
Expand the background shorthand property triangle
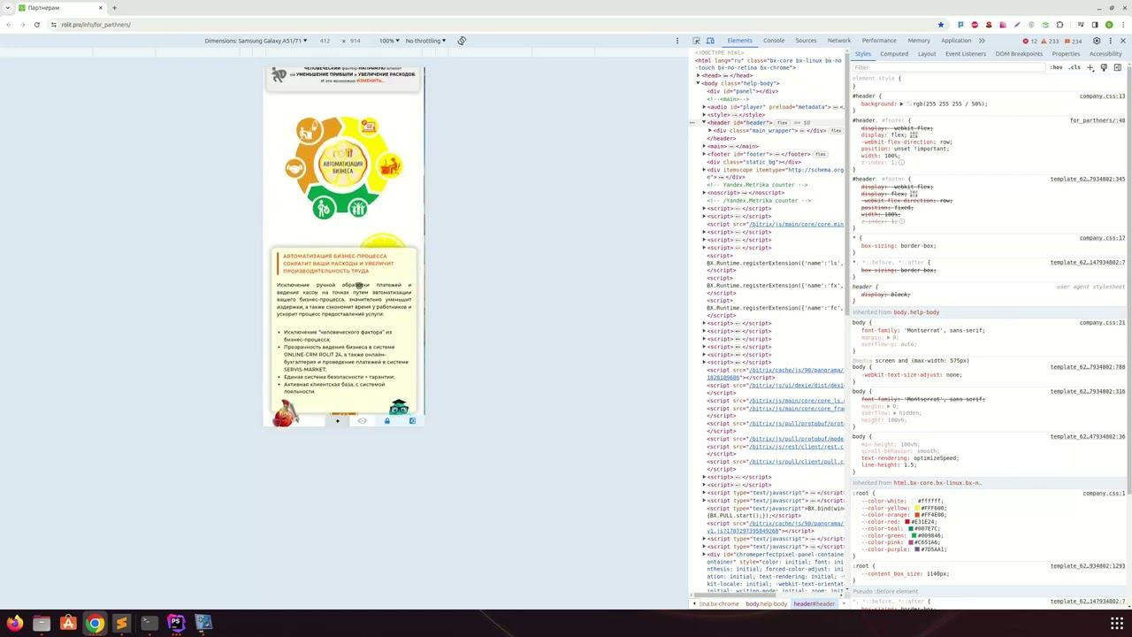(x=901, y=104)
